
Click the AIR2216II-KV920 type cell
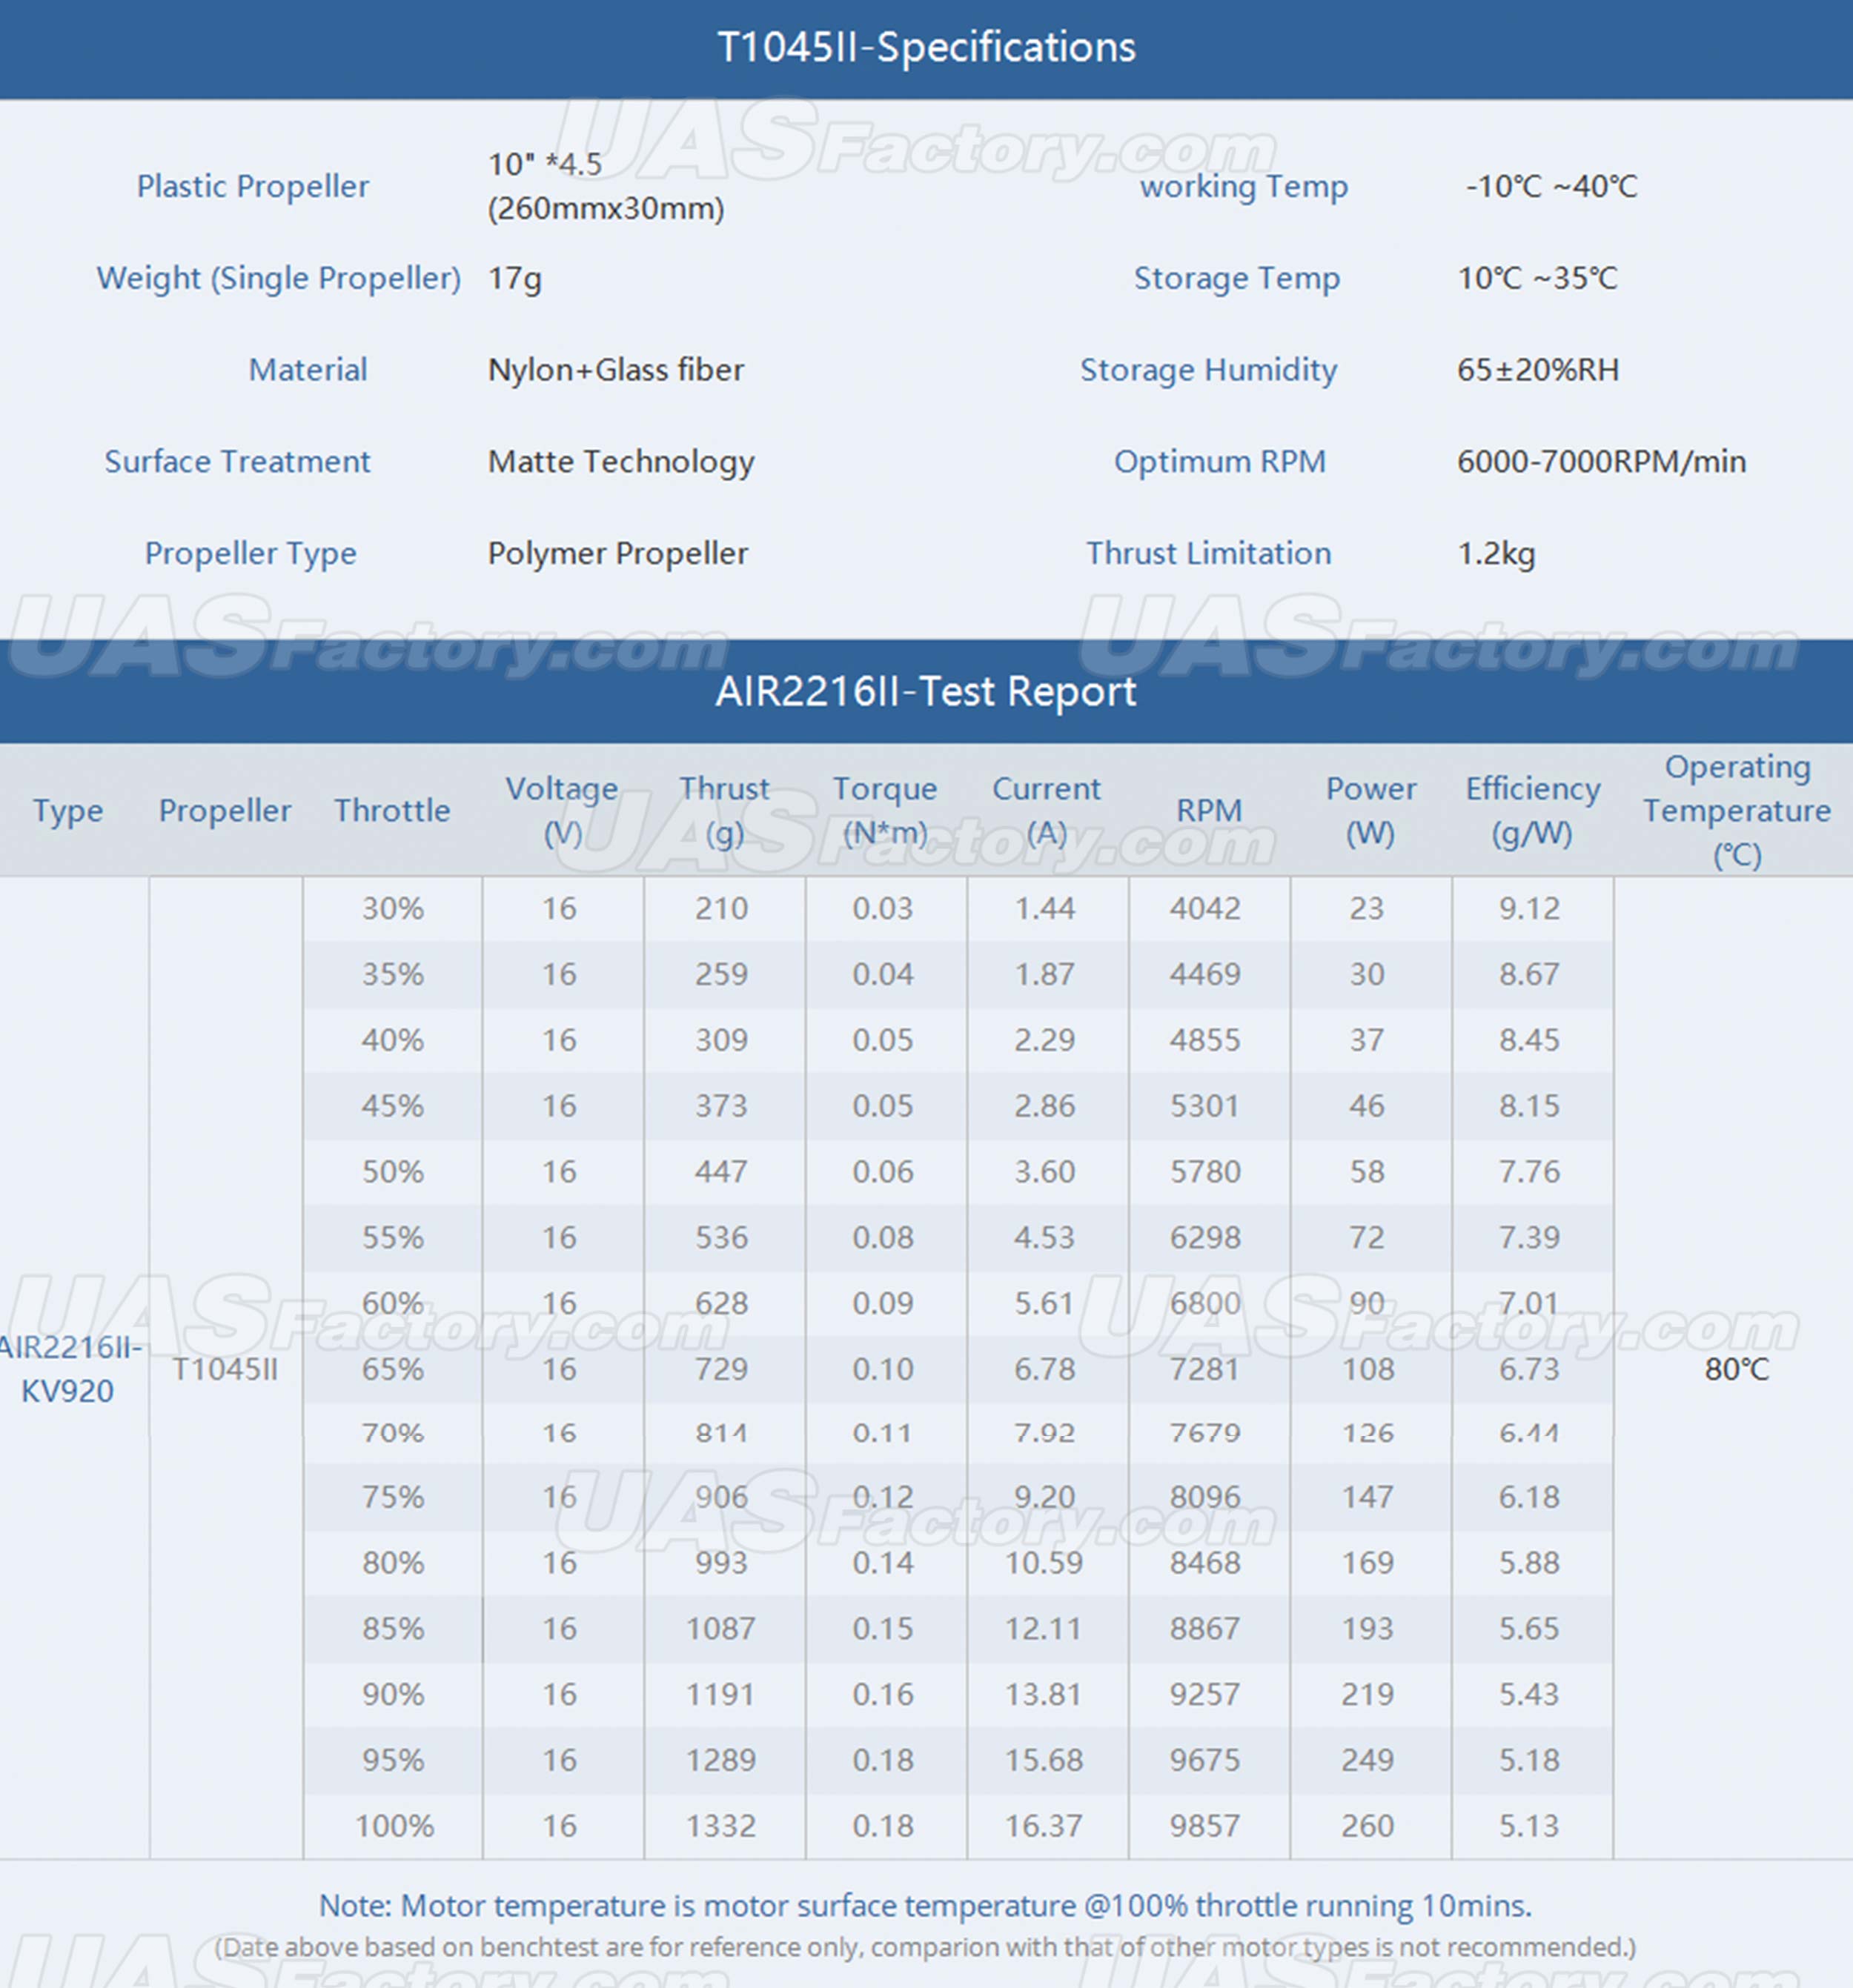pyautogui.click(x=67, y=1369)
